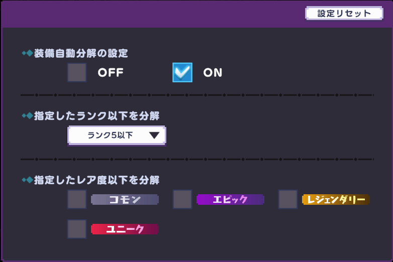Enable the コモン rarity checkbox
The image size is (393, 262).
(x=77, y=199)
